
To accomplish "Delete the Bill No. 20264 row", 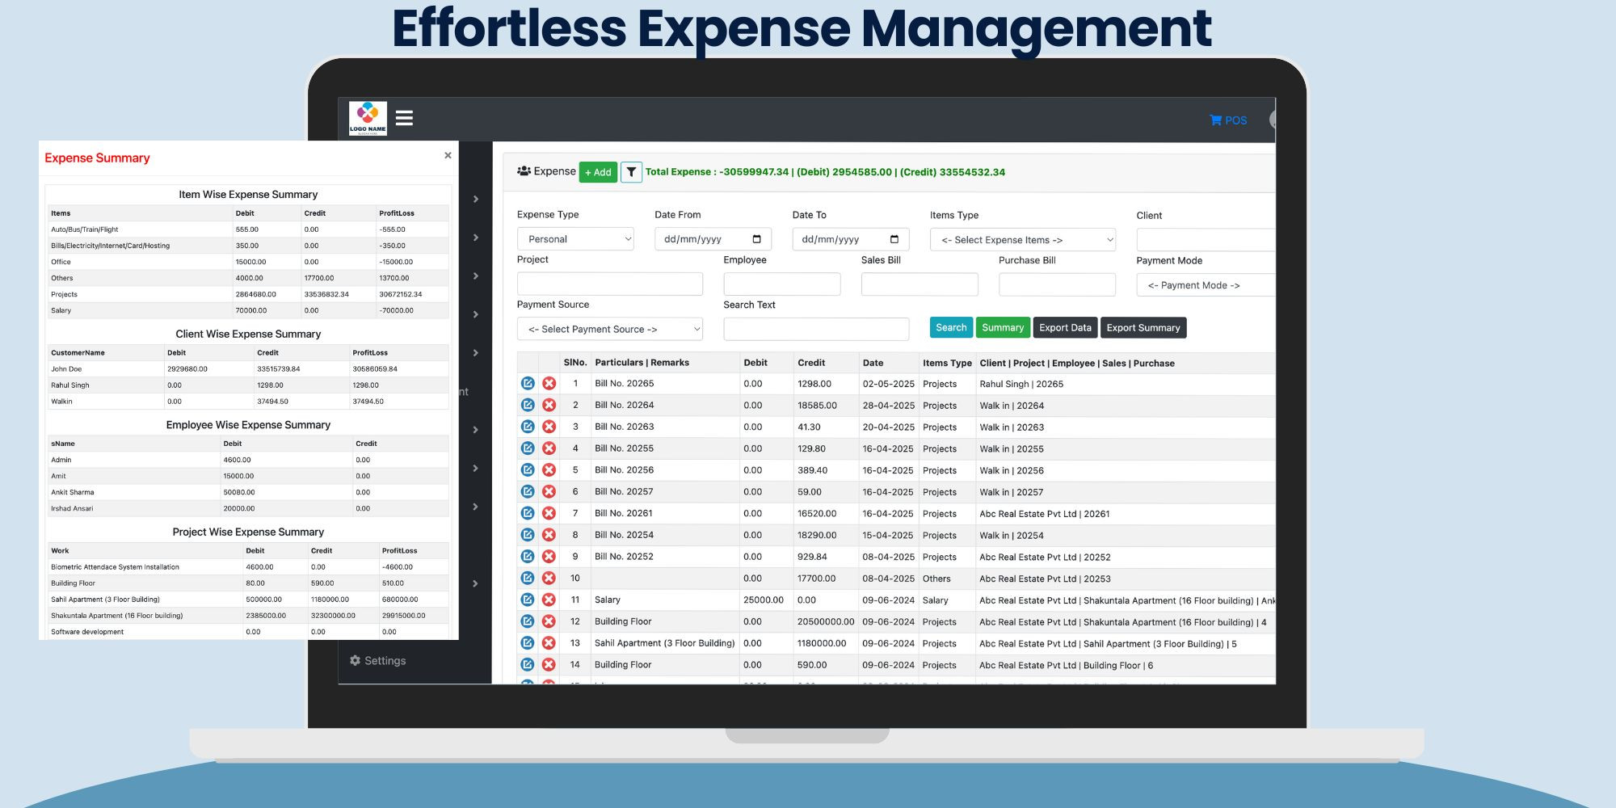I will click(549, 406).
